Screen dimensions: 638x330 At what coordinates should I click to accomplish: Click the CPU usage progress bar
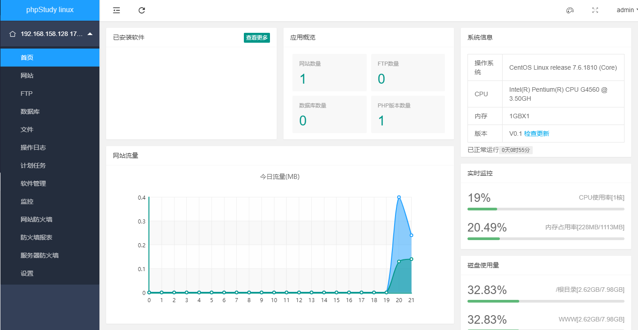pos(546,209)
